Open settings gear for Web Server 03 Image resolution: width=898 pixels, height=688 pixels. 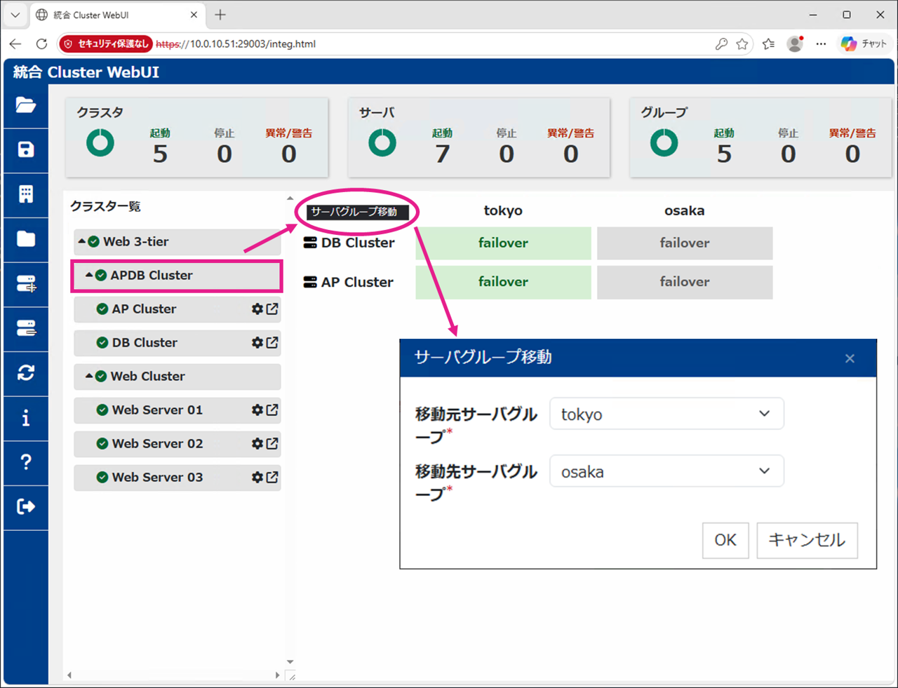tap(257, 477)
